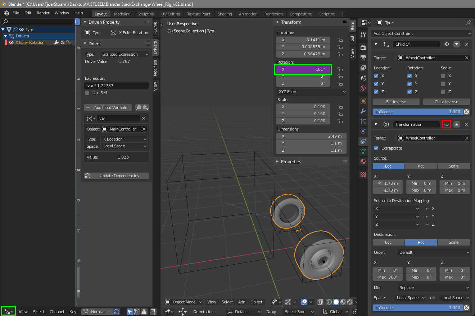The width and height of the screenshot is (475, 316).
Task: Open the Texture properties checker tab
Action: click(x=363, y=174)
